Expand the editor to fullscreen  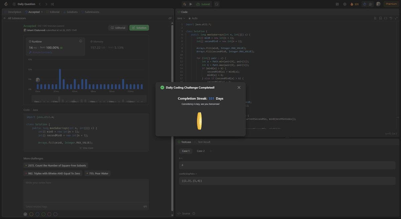tap(396, 18)
